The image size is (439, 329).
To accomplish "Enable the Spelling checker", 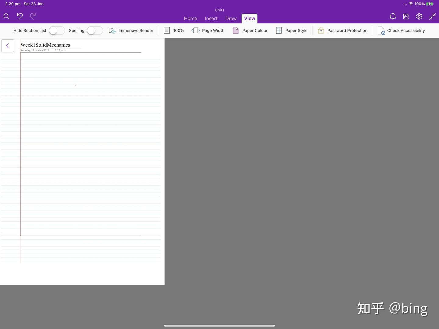I will 95,30.
